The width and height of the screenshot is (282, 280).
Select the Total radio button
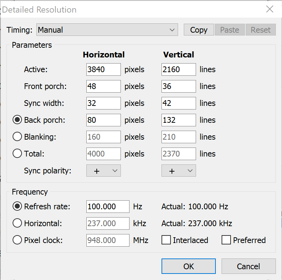pos(17,154)
